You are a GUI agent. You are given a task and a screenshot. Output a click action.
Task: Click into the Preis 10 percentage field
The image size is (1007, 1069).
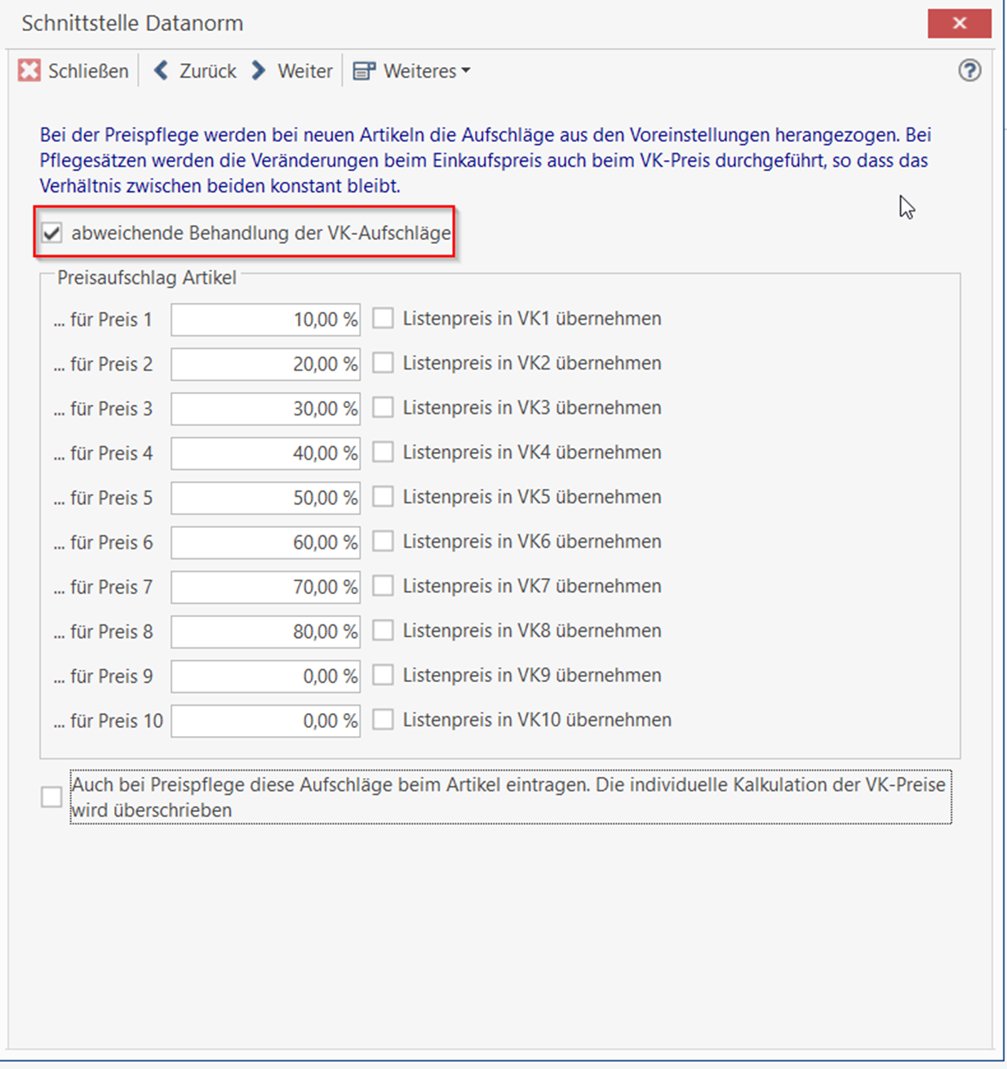click(x=265, y=721)
